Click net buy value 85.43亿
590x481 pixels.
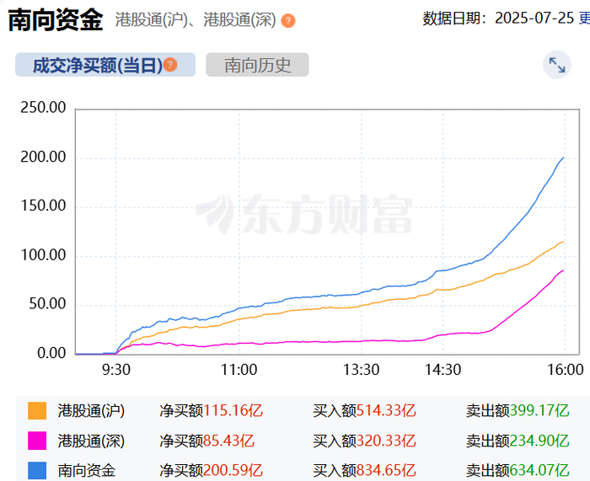228,441
